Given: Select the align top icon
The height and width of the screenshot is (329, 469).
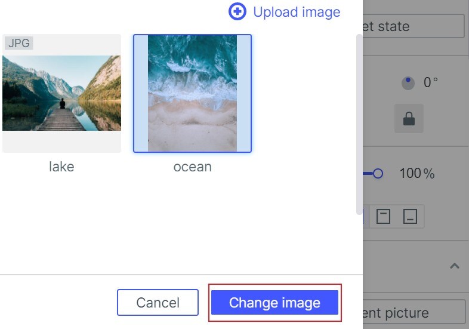Looking at the screenshot, I should point(383,216).
